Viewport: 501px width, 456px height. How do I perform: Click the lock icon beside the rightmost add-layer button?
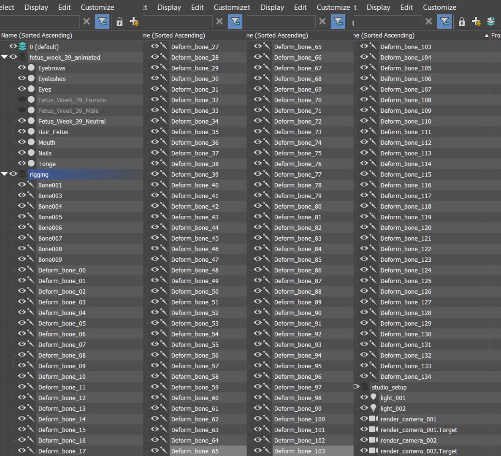pos(462,22)
